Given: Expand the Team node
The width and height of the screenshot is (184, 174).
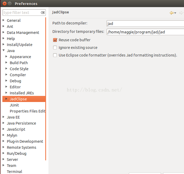Looking at the screenshot, I should point(3,165).
